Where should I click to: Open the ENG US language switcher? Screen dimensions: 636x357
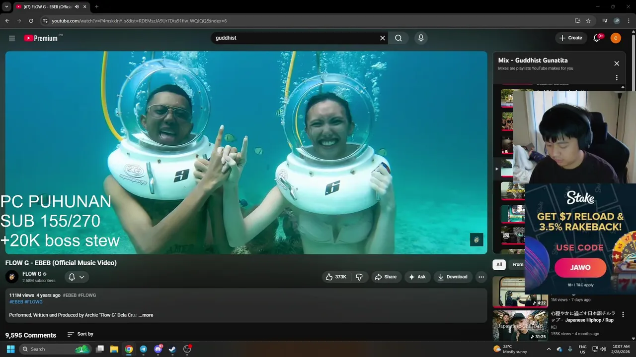click(x=583, y=349)
